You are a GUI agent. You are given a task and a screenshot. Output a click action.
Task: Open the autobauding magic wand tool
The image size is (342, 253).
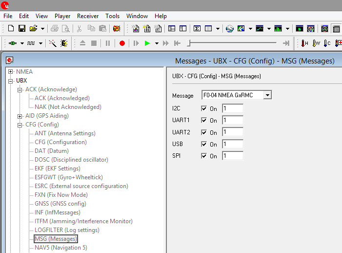53,43
